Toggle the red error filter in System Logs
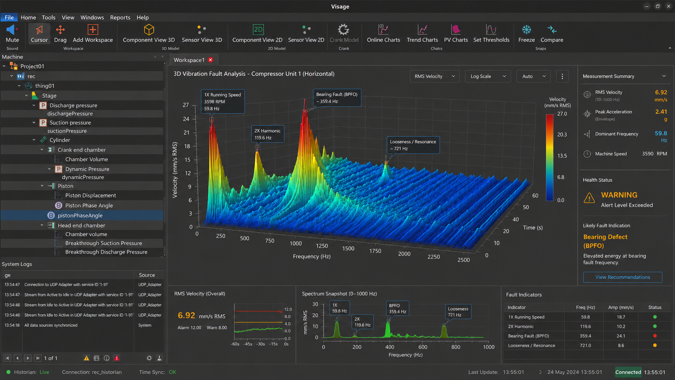Viewport: 675px width, 380px height. (117, 358)
